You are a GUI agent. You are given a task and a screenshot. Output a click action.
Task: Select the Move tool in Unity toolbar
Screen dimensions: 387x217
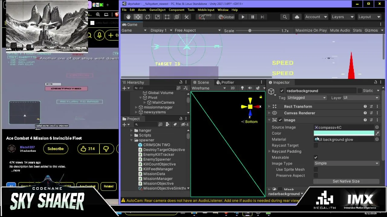[138, 17]
